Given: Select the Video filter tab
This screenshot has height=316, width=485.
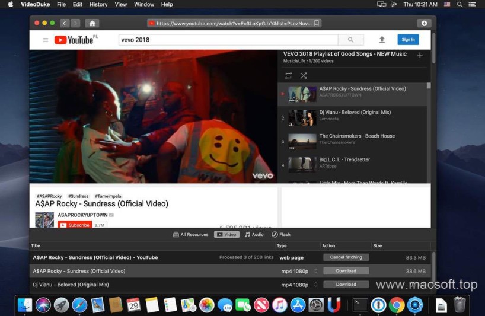Looking at the screenshot, I should tap(227, 235).
